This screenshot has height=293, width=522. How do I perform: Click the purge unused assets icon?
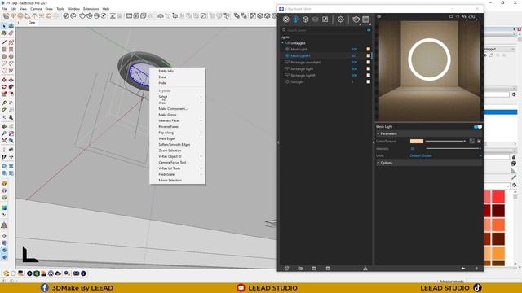(365, 269)
